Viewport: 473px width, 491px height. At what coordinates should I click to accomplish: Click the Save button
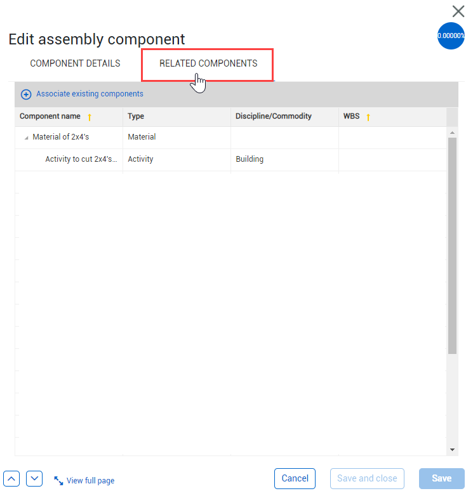[x=441, y=478]
